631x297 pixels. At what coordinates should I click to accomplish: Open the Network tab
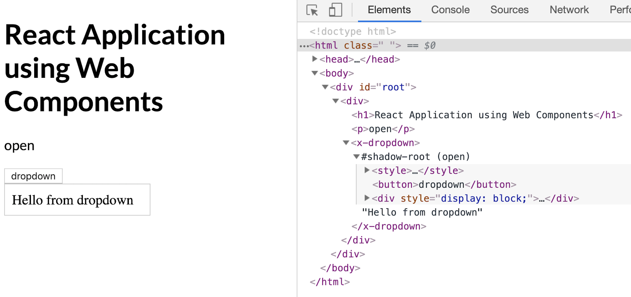coord(569,10)
